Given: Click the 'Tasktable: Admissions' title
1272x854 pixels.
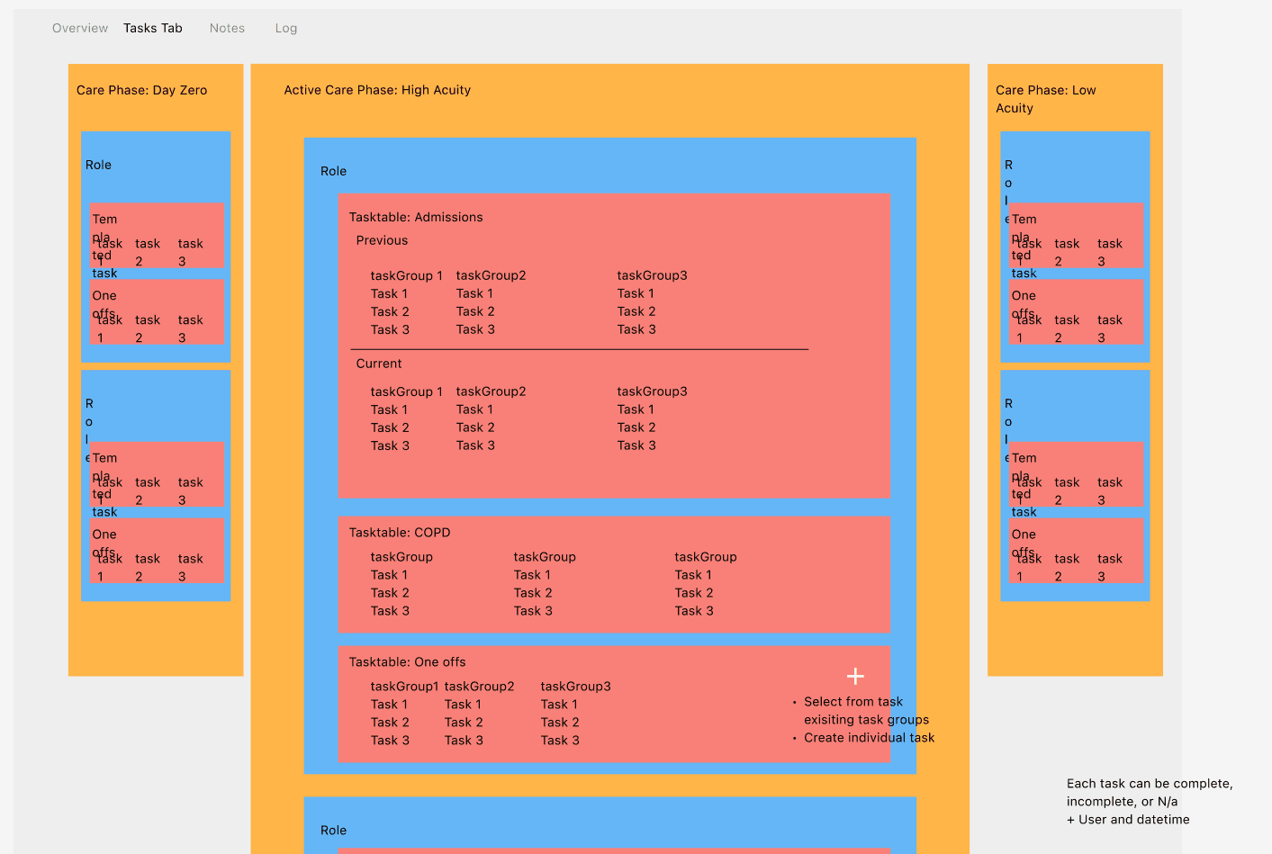Looking at the screenshot, I should coord(416,217).
